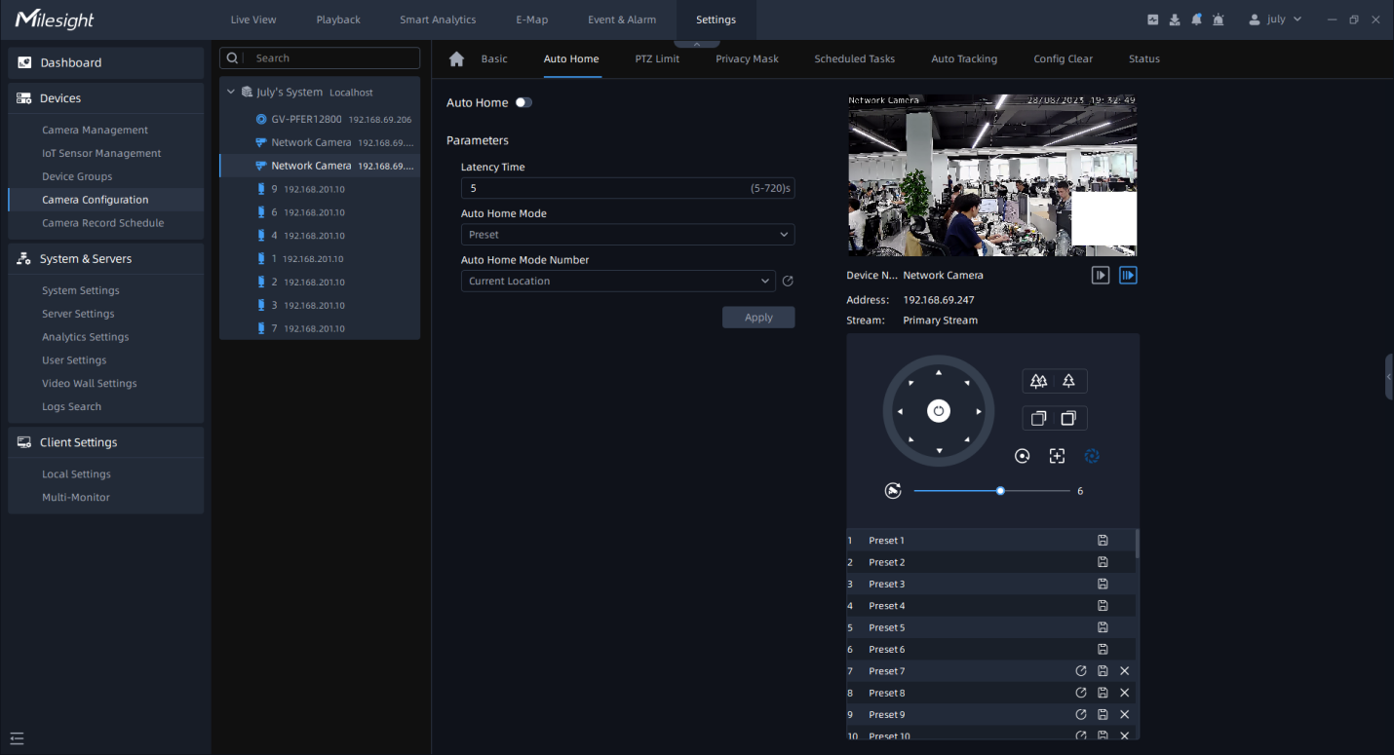Click the PTZ speed slider handle

pos(1000,491)
